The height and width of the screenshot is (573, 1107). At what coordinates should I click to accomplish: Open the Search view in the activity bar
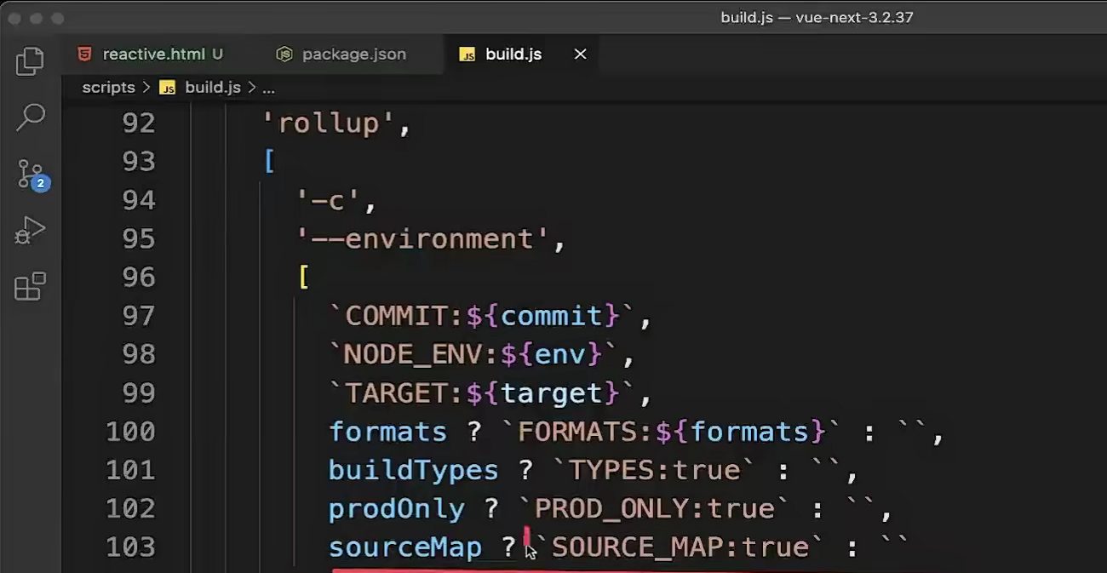coord(30,117)
